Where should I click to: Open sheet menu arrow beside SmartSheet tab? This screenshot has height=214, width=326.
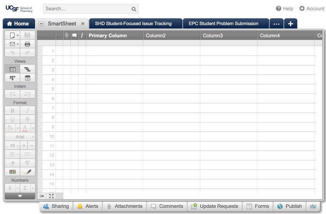pos(41,24)
